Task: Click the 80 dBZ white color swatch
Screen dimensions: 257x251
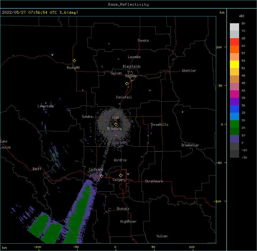Action: (x=234, y=27)
